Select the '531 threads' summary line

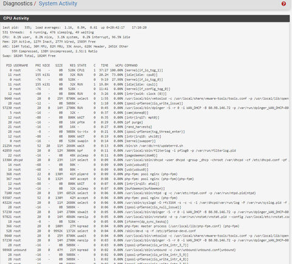pyautogui.click(x=48, y=32)
